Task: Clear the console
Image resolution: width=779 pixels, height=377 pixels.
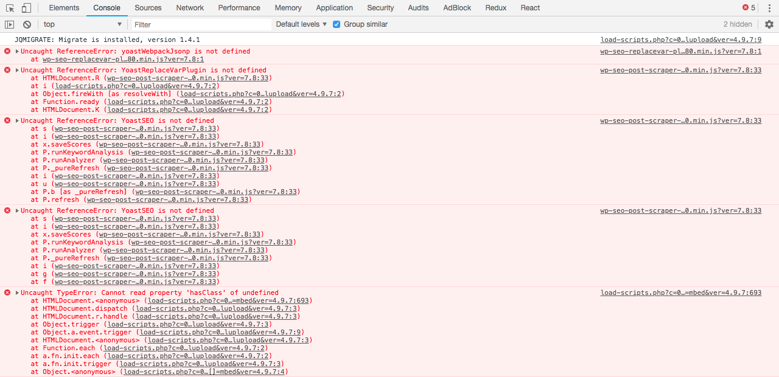Action: tap(26, 24)
